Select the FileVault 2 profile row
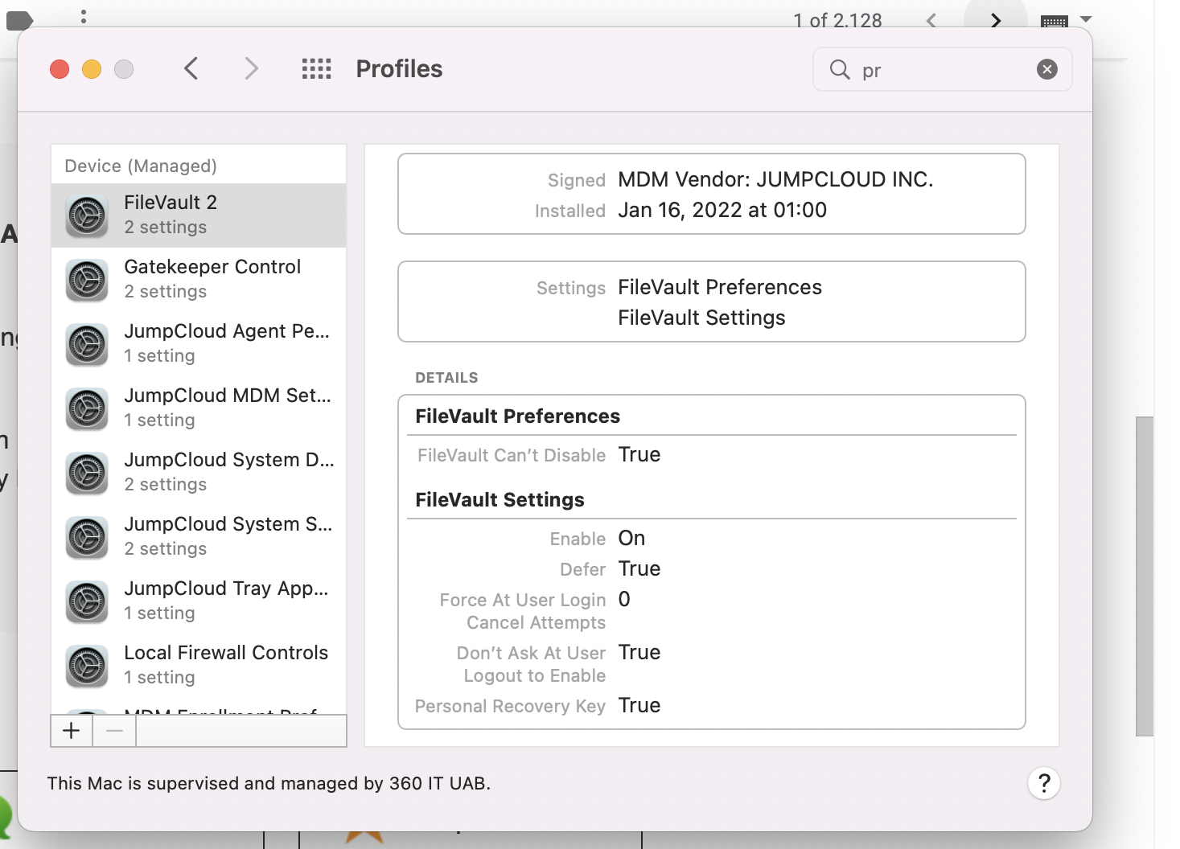 [x=199, y=215]
